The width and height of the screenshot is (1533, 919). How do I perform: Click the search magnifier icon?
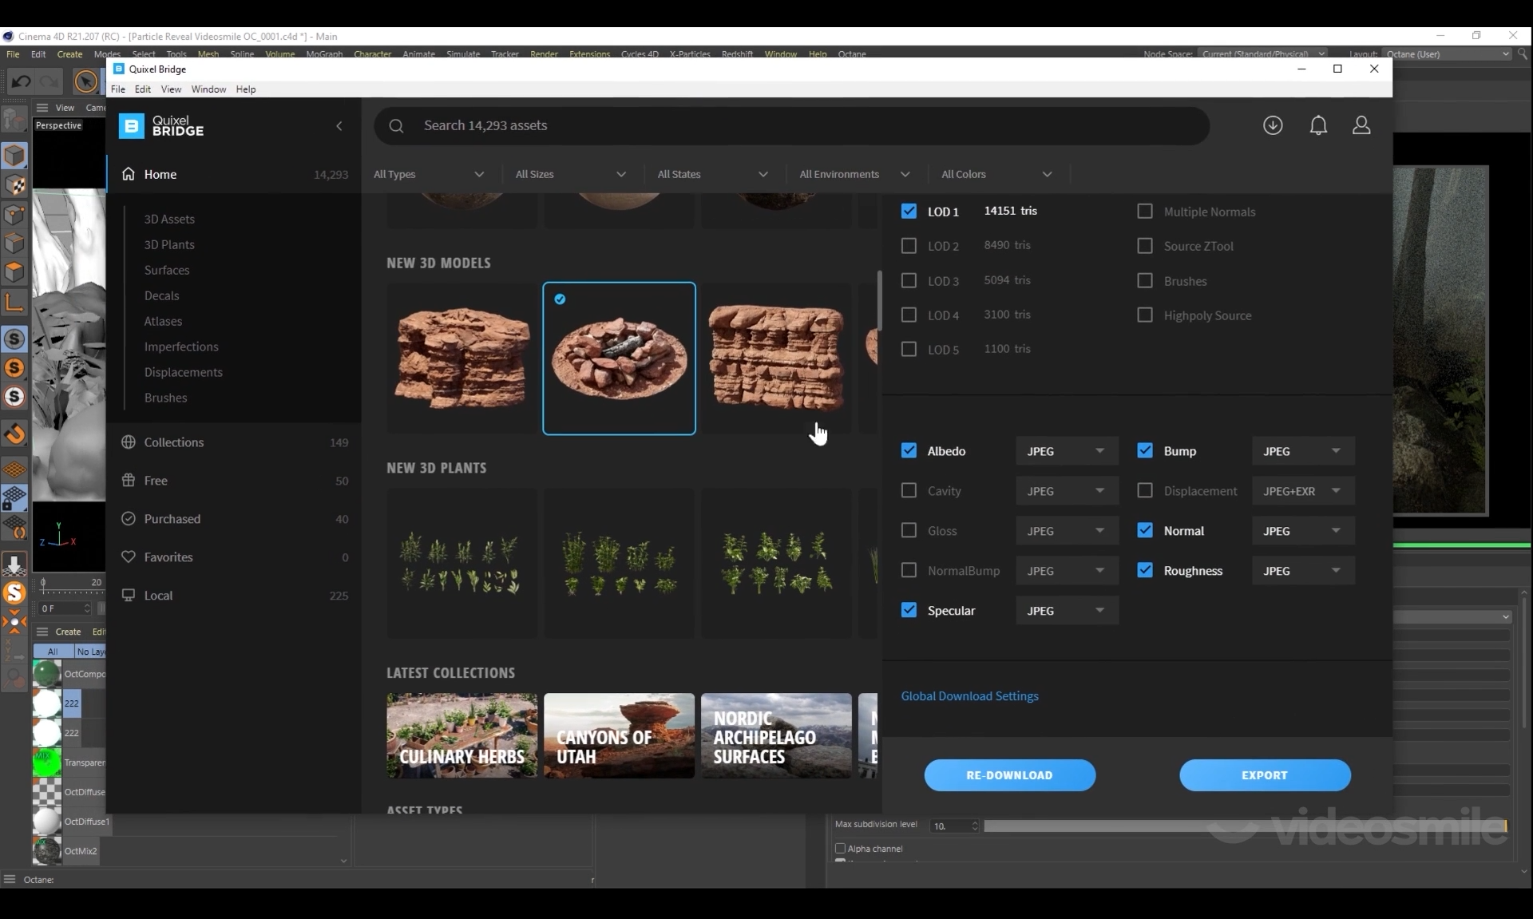pyautogui.click(x=396, y=126)
